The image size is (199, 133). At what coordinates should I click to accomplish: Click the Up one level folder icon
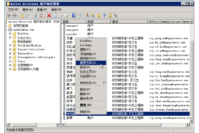pos(22,15)
